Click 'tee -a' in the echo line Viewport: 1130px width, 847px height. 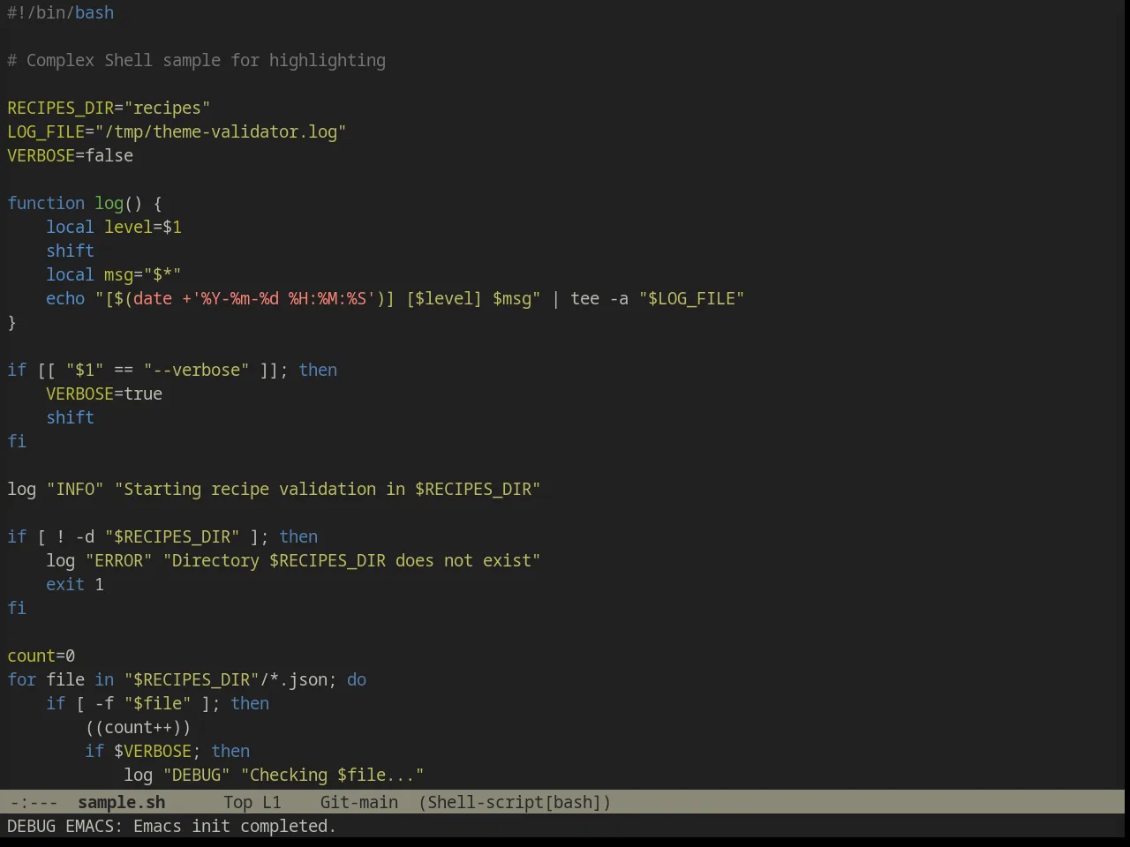pos(599,298)
